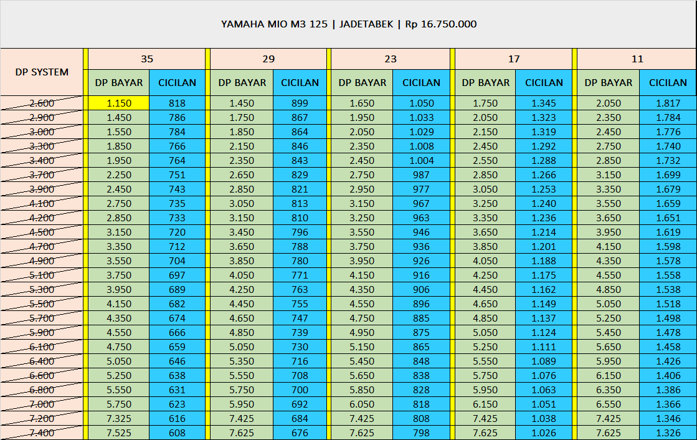Click DP SYSTEM row 5.700
Image resolution: width=697 pixels, height=440 pixels.
(x=42, y=318)
